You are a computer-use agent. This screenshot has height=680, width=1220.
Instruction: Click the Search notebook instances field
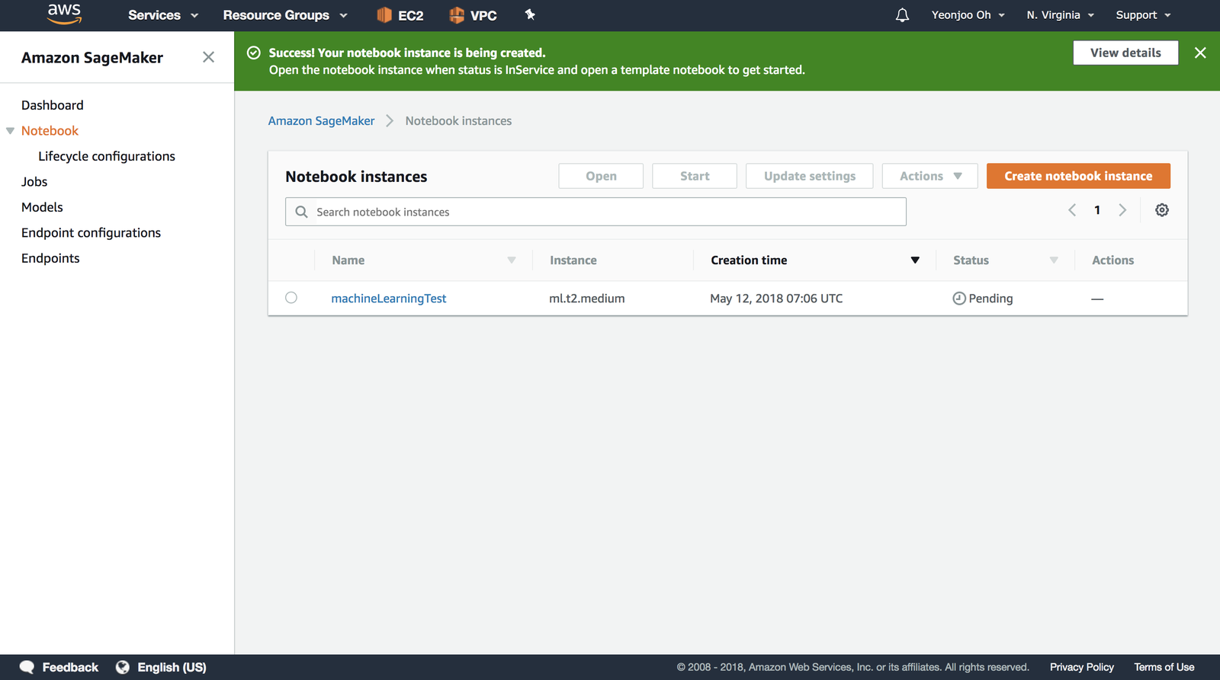595,212
